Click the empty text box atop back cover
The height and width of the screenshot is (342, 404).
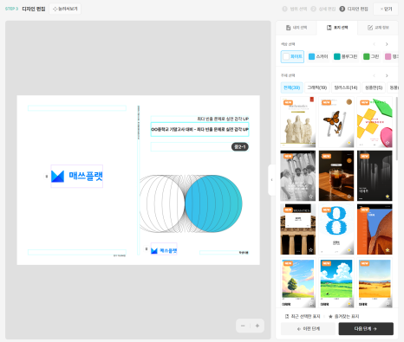[77, 108]
